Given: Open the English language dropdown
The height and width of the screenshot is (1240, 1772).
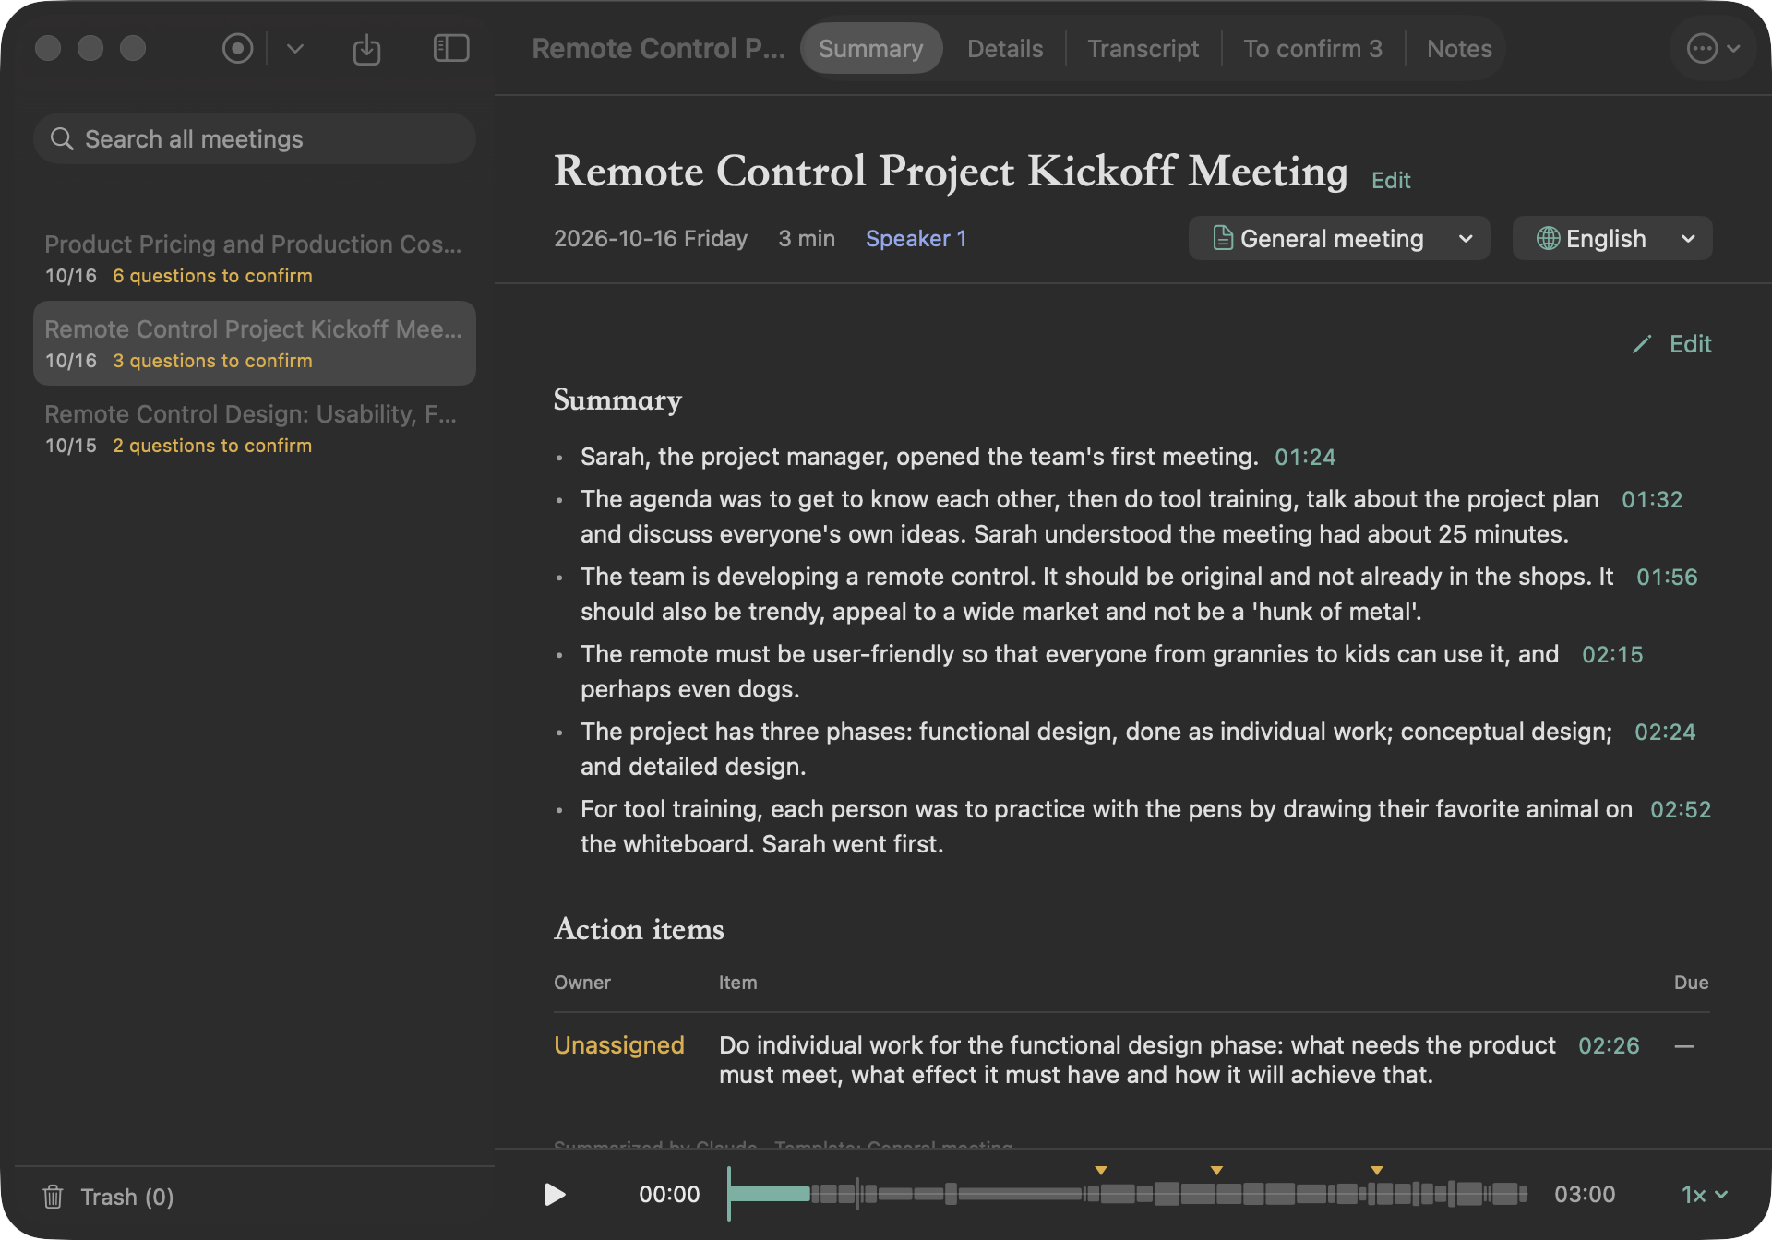Looking at the screenshot, I should (1612, 239).
